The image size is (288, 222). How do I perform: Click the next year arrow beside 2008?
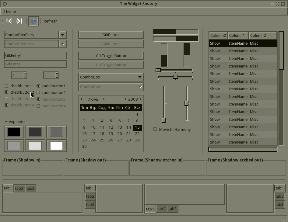[x=141, y=99]
